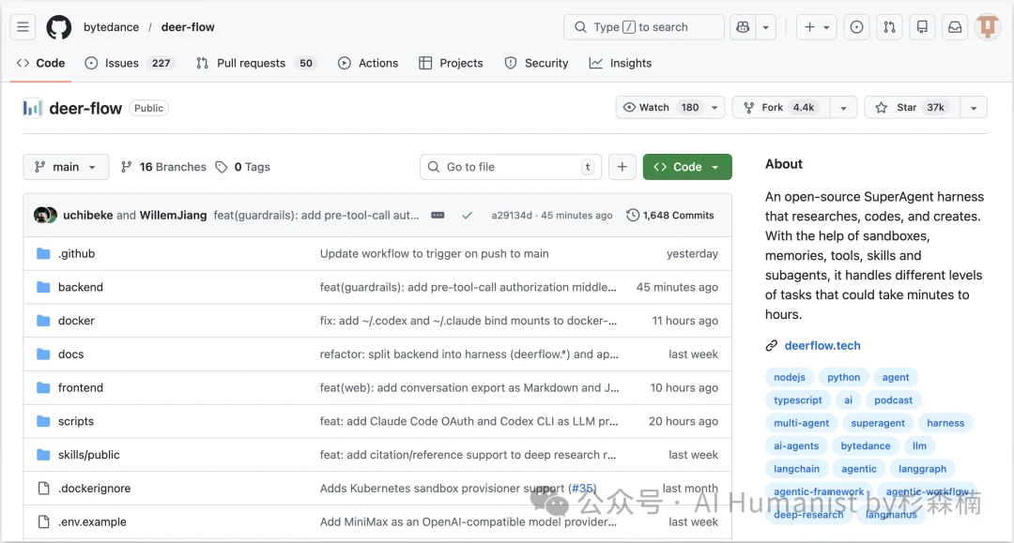1014x543 pixels.
Task: Expand the commit message with the ellipsis
Action: point(438,215)
